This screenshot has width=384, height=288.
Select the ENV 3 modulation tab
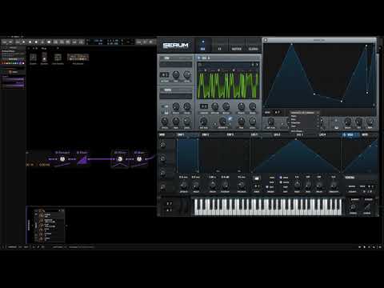(230, 134)
